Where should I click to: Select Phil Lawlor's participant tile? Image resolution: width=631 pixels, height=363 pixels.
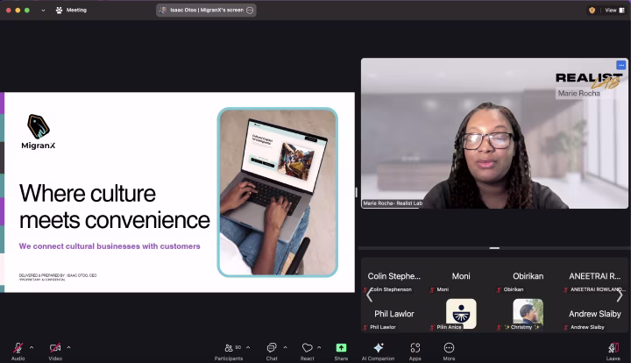click(x=394, y=314)
